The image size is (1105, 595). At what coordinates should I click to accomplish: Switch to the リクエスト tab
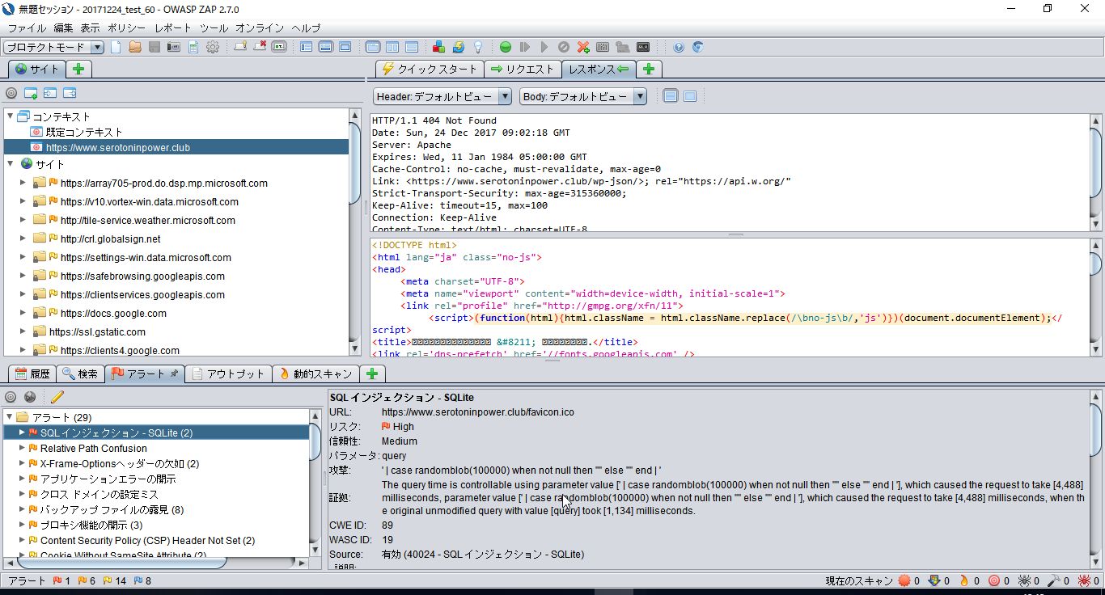pos(523,69)
